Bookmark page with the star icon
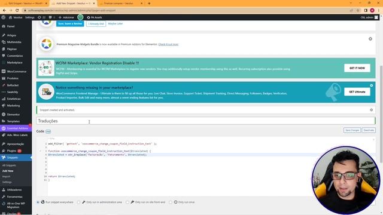383x215 pixels. [x=358, y=11]
